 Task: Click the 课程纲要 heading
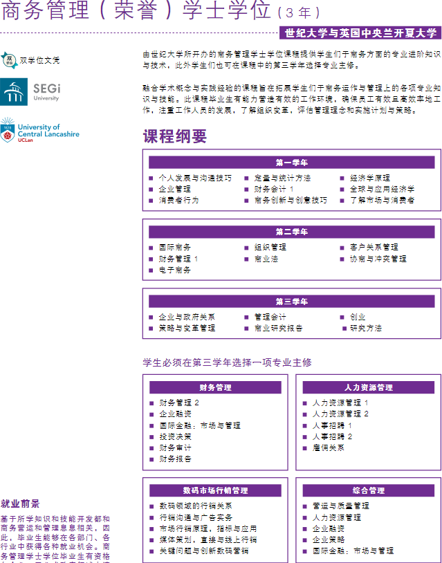tap(174, 136)
